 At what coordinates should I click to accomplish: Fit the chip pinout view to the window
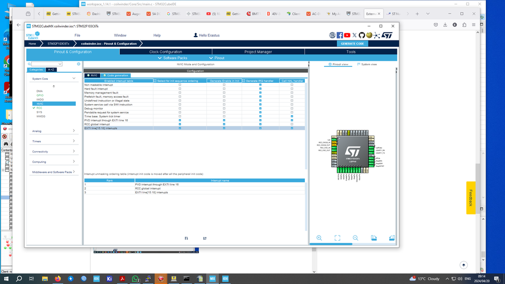click(x=337, y=238)
